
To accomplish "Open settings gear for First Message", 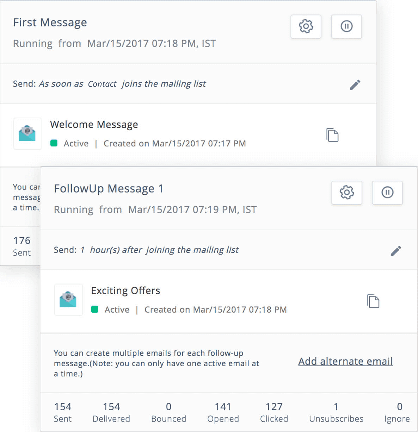I will click(x=306, y=26).
